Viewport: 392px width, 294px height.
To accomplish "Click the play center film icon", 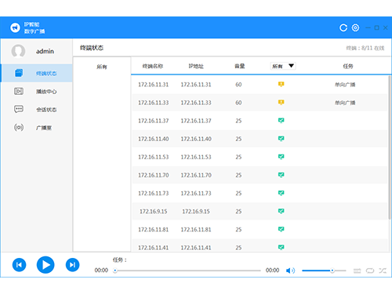I will point(19,91).
